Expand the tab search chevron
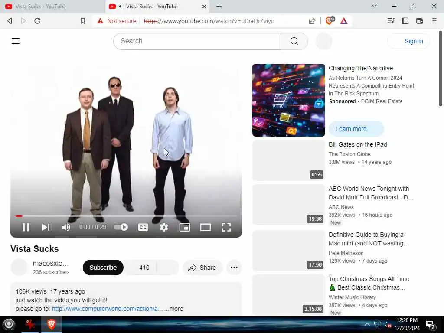Image resolution: width=444 pixels, height=333 pixels. pos(374,6)
